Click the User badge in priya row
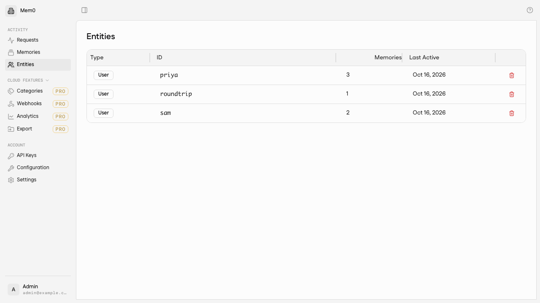 (103, 75)
